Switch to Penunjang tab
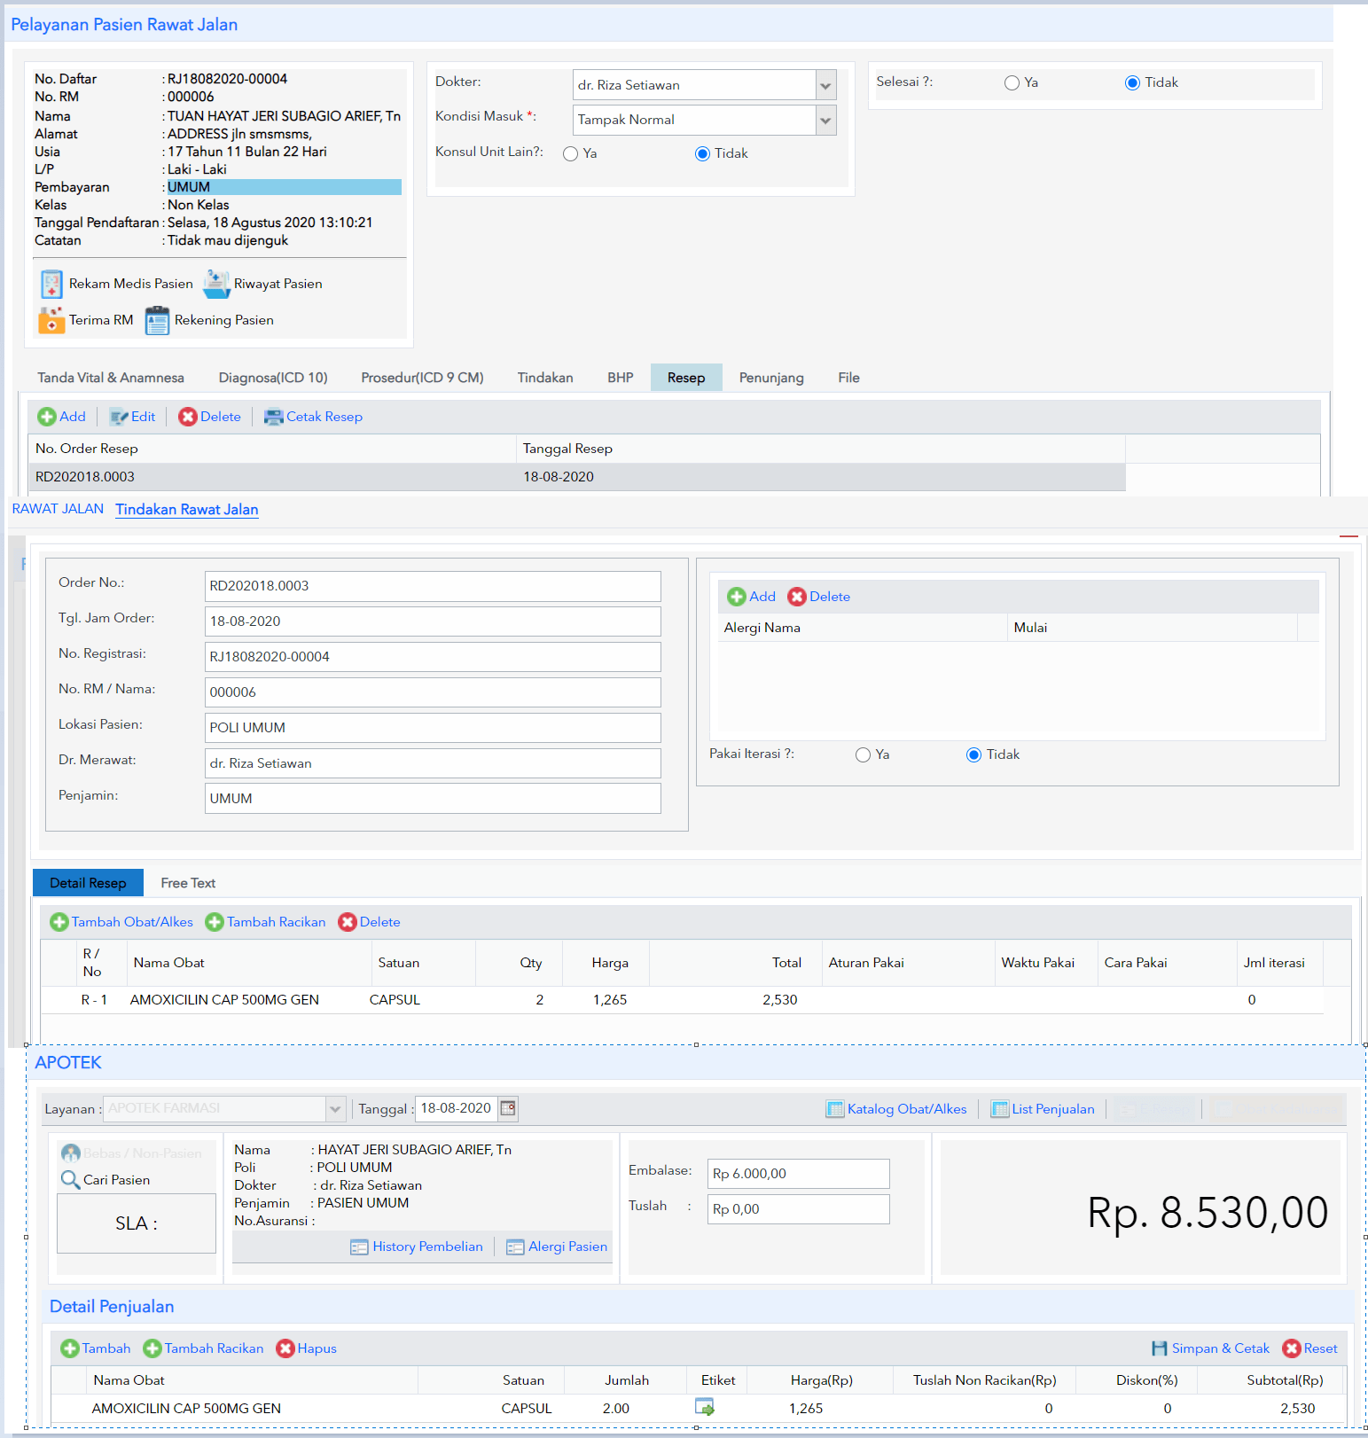Viewport: 1368px width, 1438px height. pyautogui.click(x=771, y=378)
